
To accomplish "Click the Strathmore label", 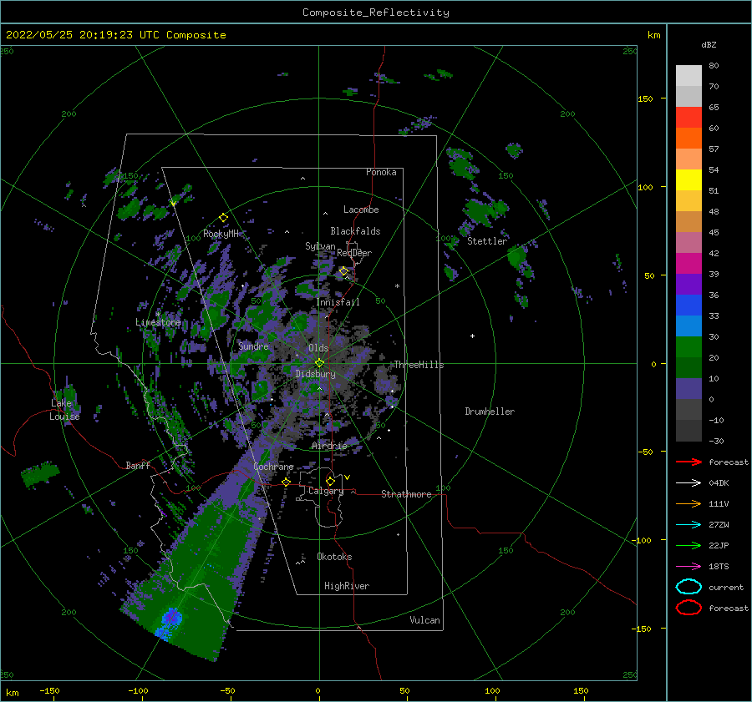I will pyautogui.click(x=407, y=494).
